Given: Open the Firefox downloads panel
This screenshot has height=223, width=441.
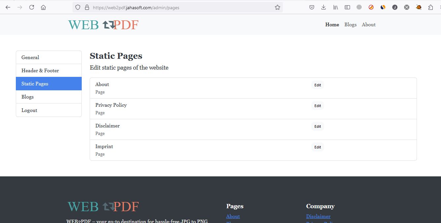Looking at the screenshot, I should (324, 7).
